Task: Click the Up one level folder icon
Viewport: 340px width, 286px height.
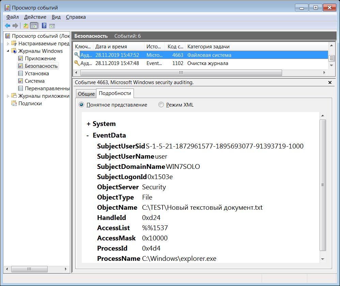Action: tap(26, 26)
